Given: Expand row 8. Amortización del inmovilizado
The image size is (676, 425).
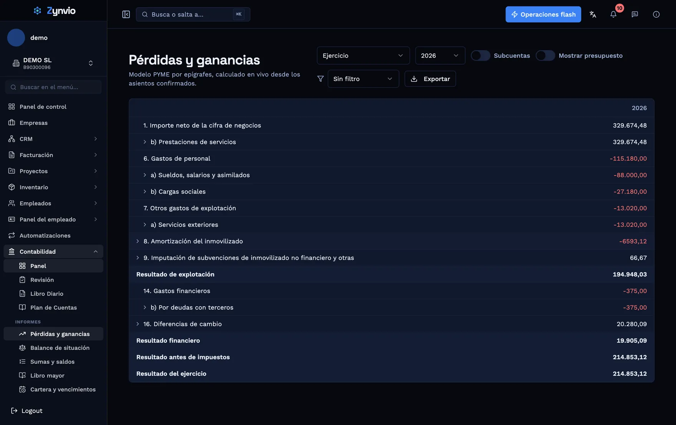Looking at the screenshot, I should (x=138, y=241).
